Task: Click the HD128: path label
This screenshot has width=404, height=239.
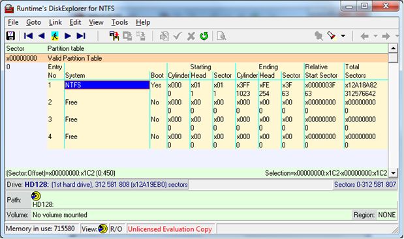Action: [43, 204]
